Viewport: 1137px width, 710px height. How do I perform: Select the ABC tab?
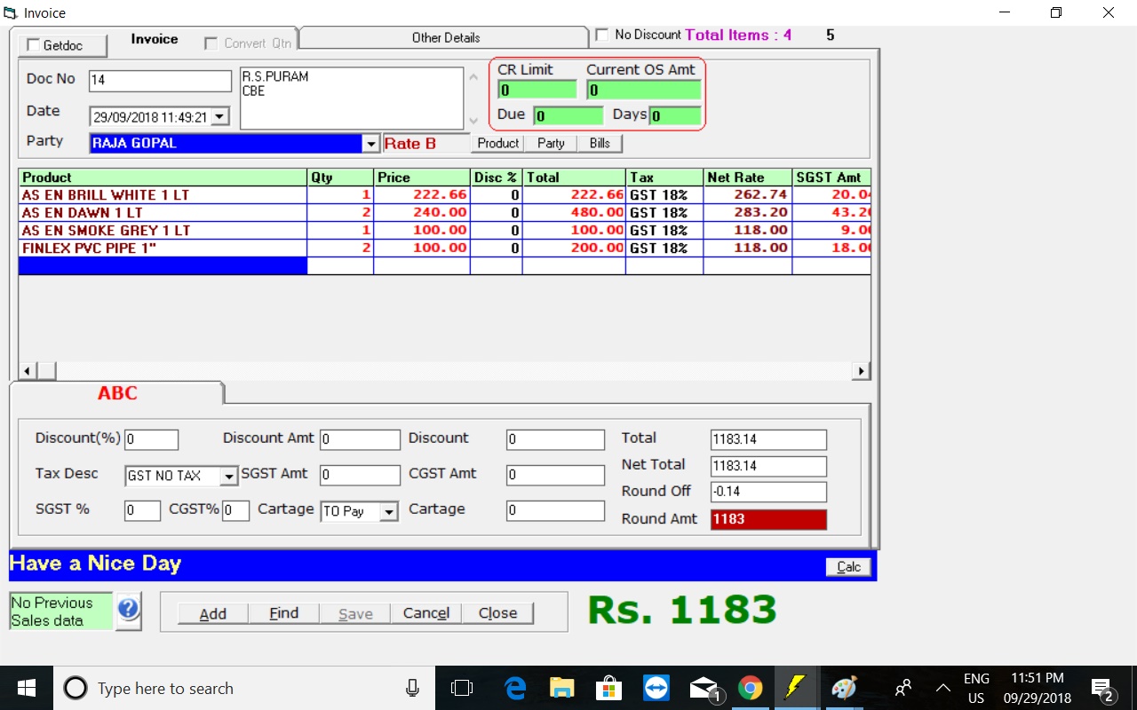(117, 393)
